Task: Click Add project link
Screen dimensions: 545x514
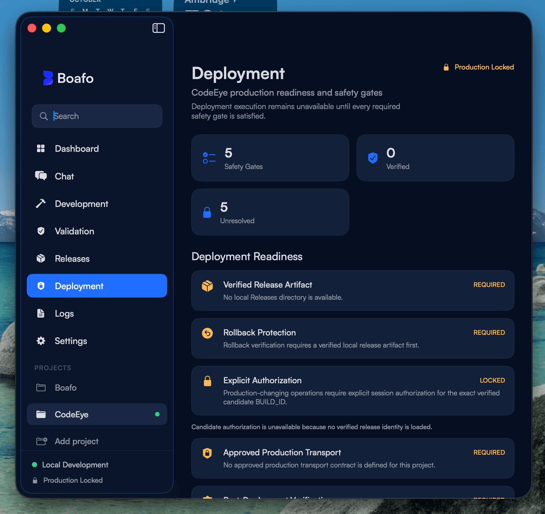Action: click(x=77, y=441)
